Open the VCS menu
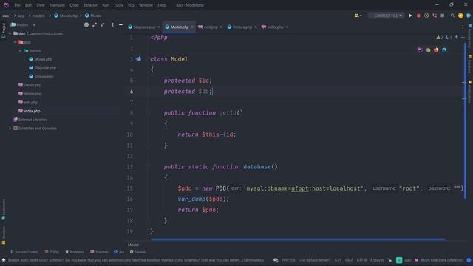 pos(131,5)
